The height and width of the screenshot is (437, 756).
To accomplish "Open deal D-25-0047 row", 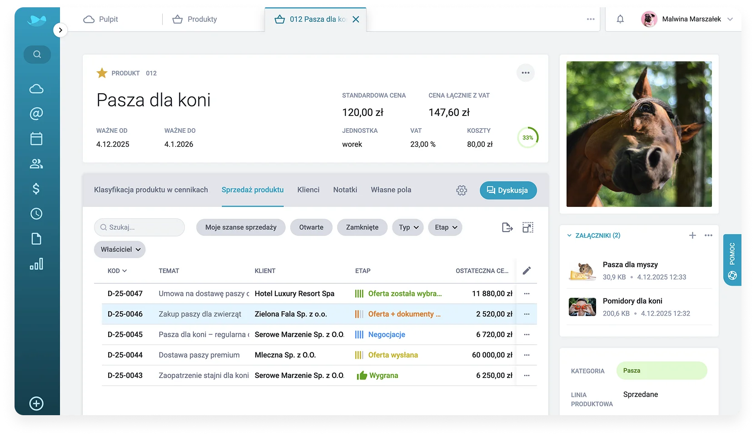I will pos(125,294).
